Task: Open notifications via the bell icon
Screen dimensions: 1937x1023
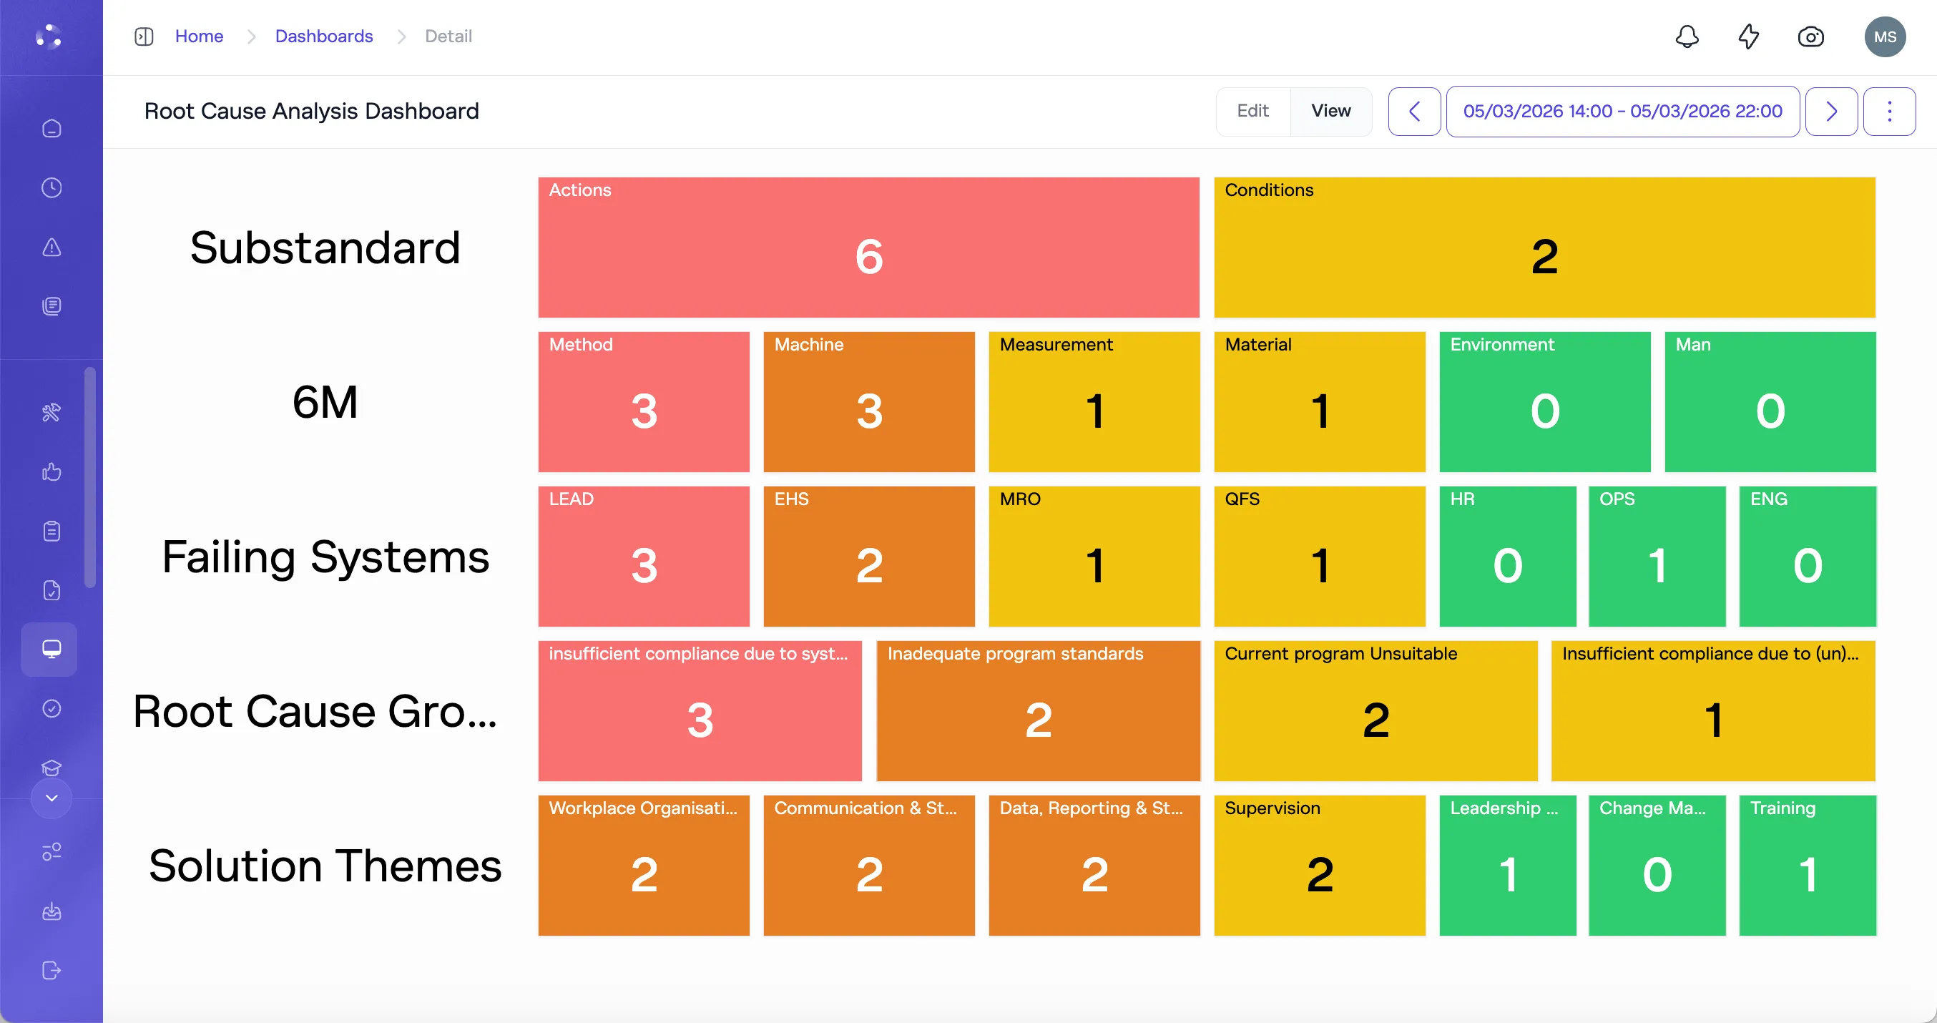Action: coord(1687,36)
